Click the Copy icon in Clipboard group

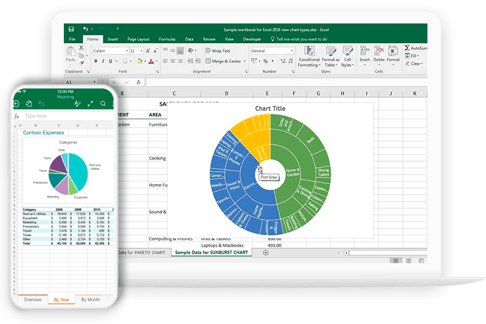81,56
